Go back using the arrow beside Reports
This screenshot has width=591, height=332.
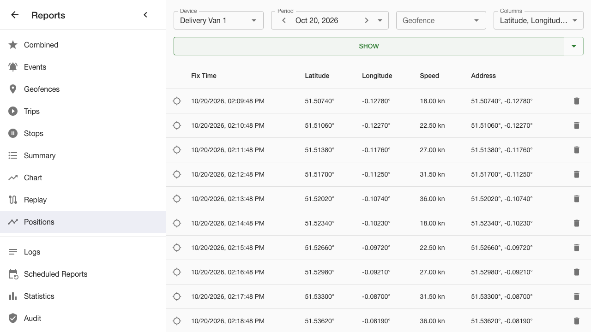[x=15, y=15]
